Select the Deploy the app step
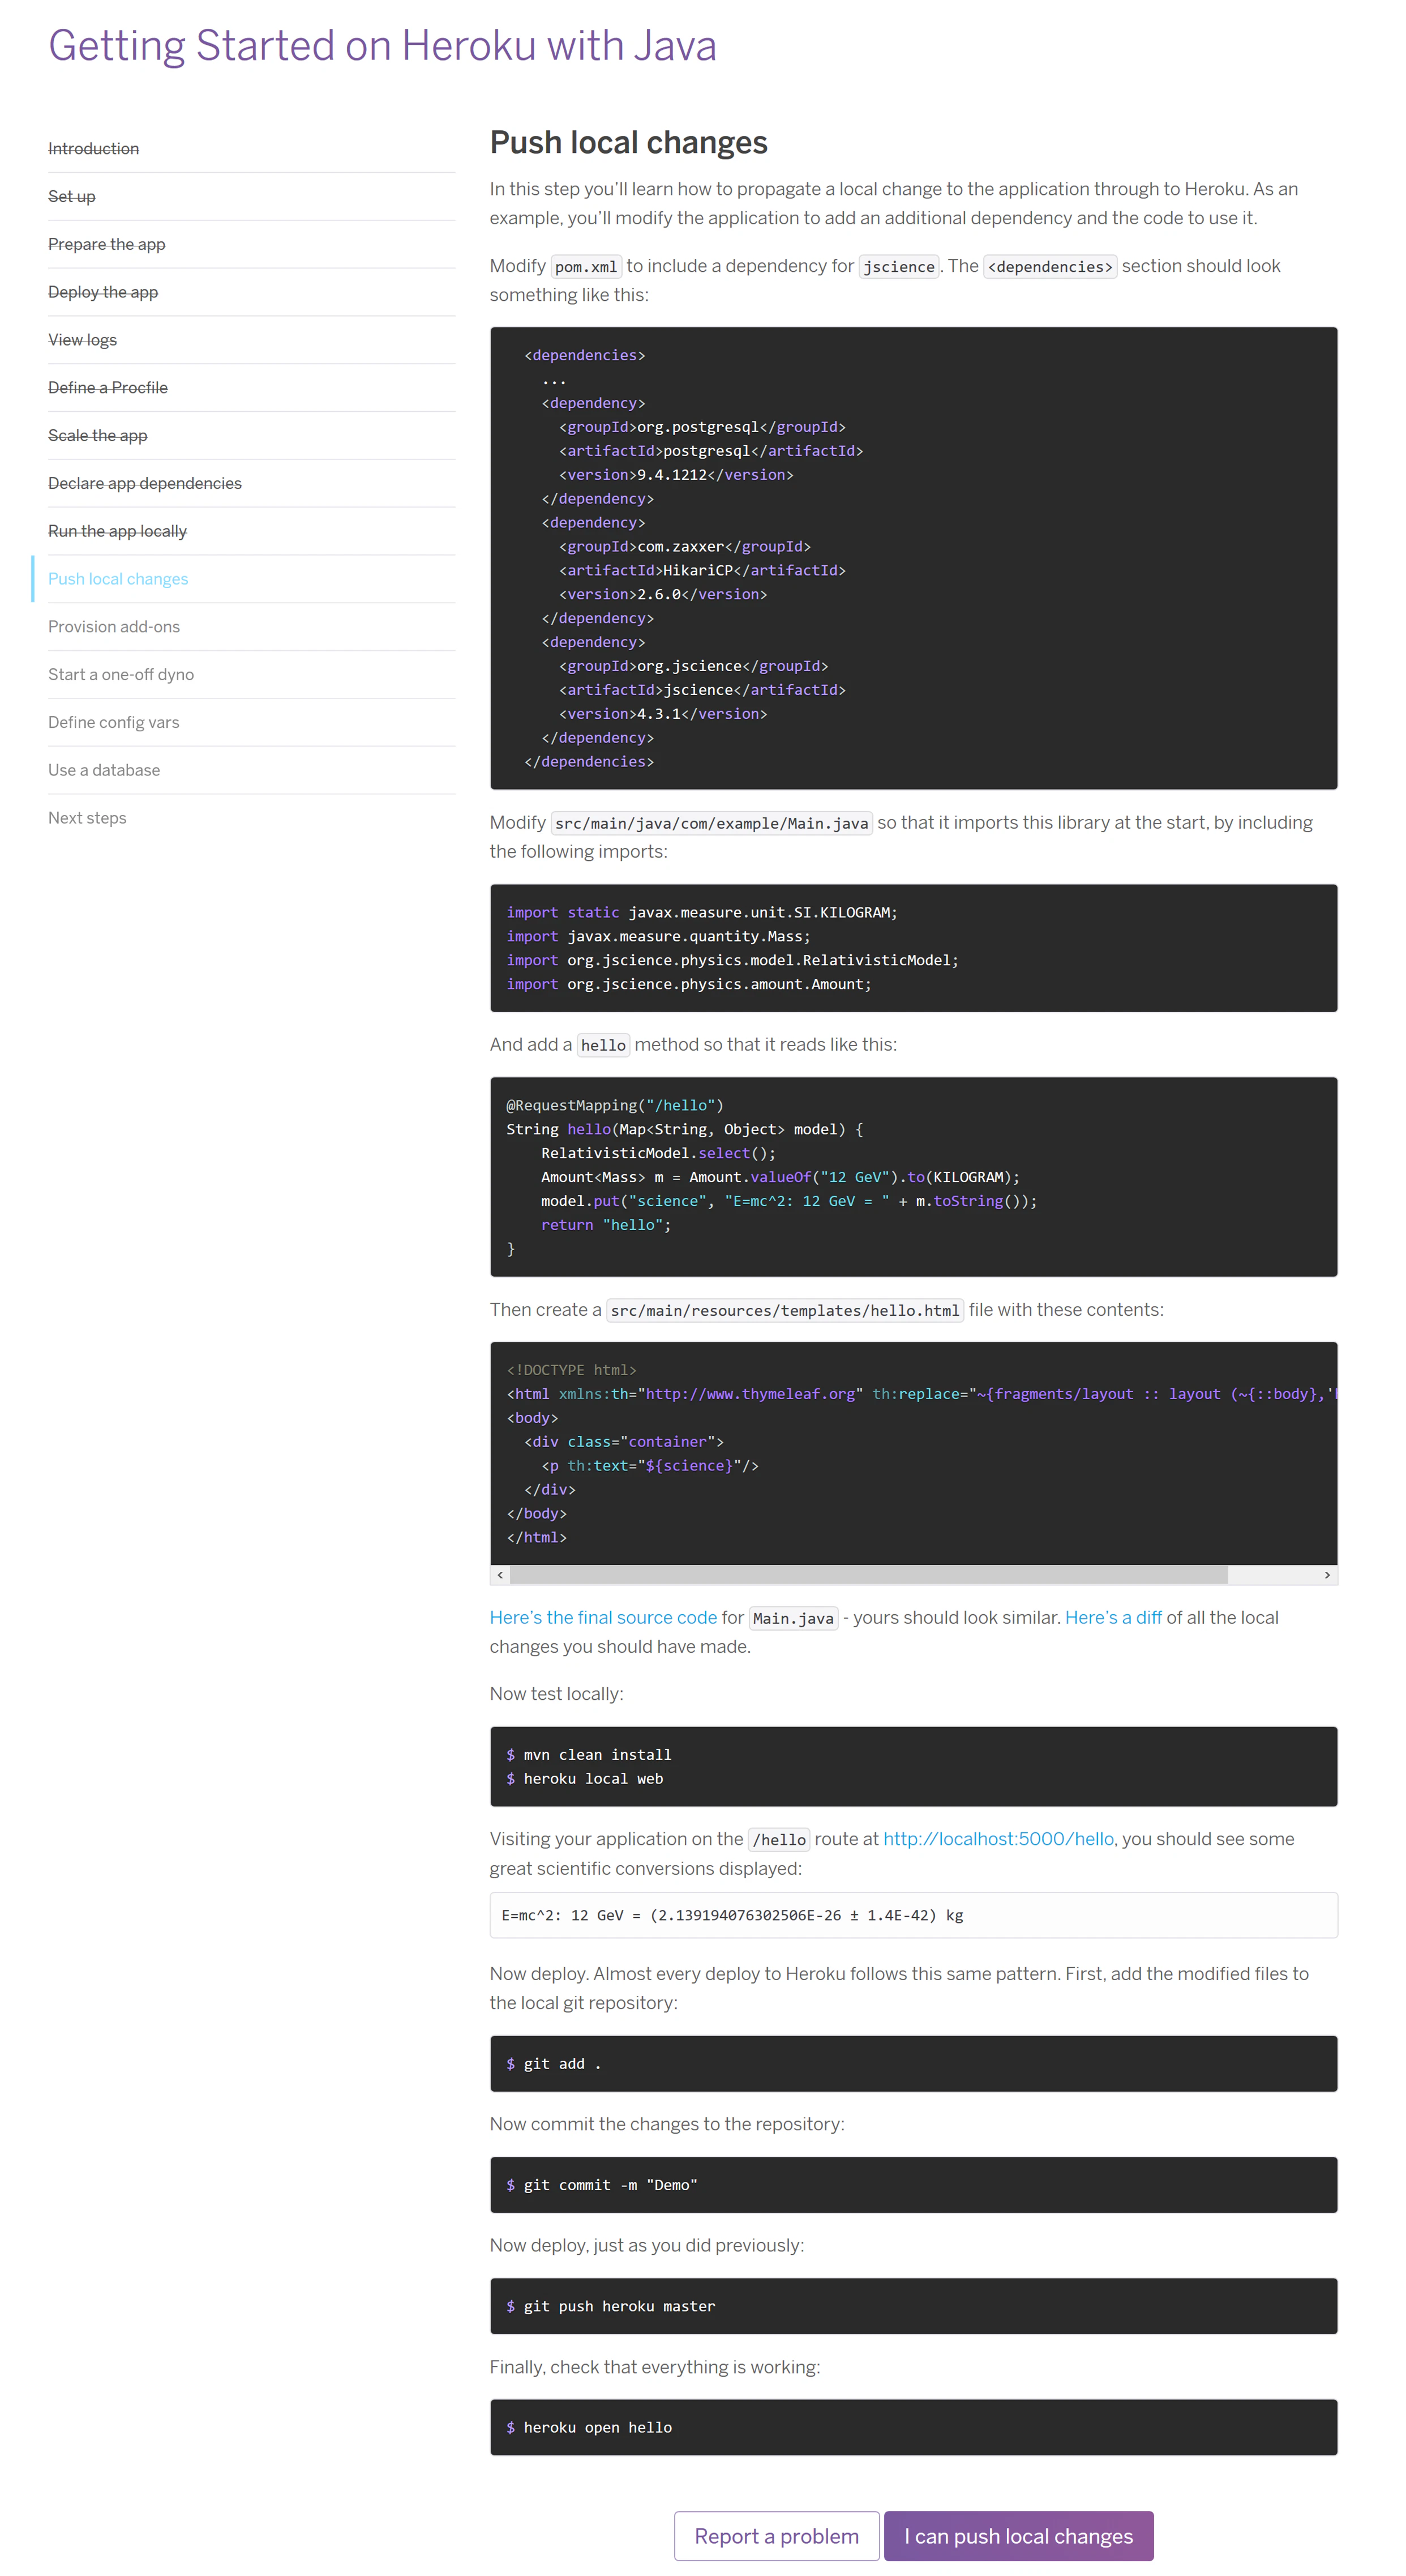 point(103,292)
